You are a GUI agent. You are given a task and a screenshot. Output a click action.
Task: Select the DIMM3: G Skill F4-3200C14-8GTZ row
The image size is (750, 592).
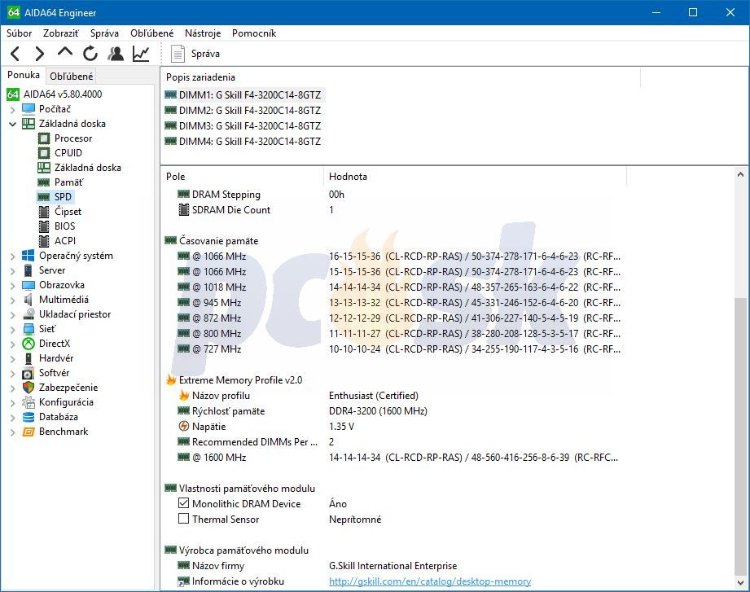pos(243,125)
